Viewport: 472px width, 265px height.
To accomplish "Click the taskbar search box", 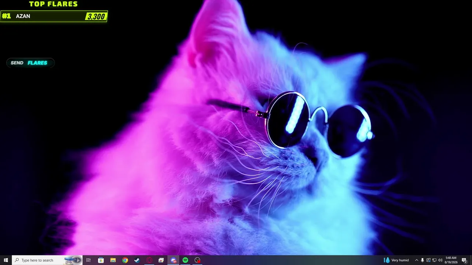I will 47,260.
